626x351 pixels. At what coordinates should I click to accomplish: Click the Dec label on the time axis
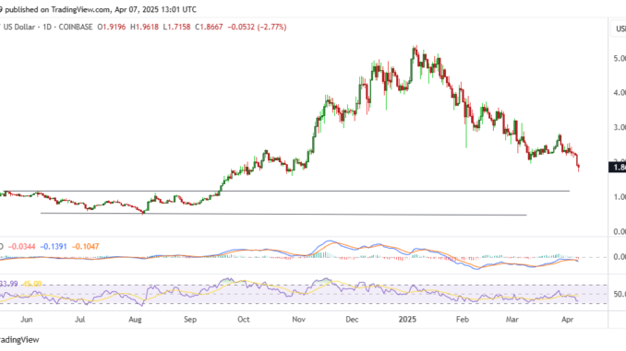pyautogui.click(x=352, y=320)
